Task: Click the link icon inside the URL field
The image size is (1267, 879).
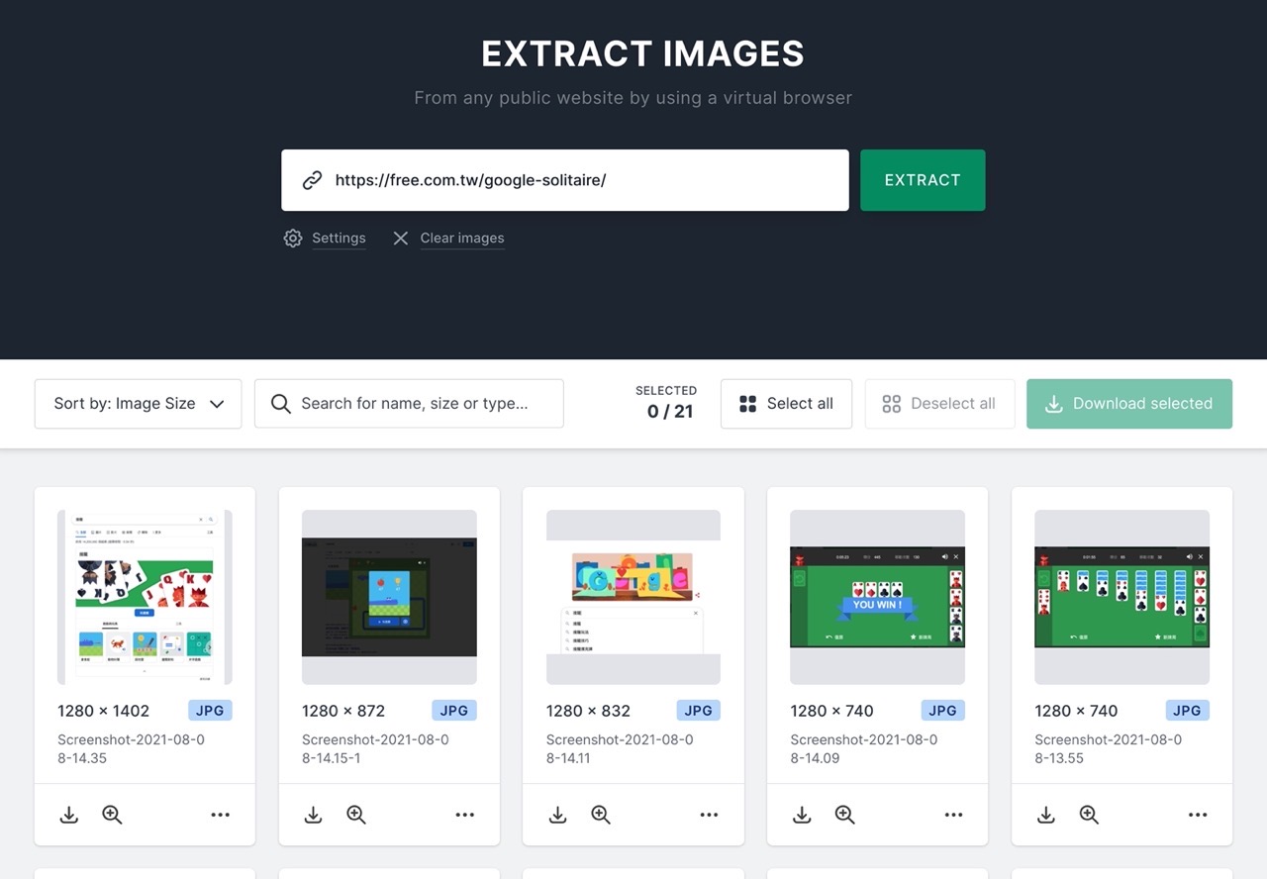Action: (313, 179)
